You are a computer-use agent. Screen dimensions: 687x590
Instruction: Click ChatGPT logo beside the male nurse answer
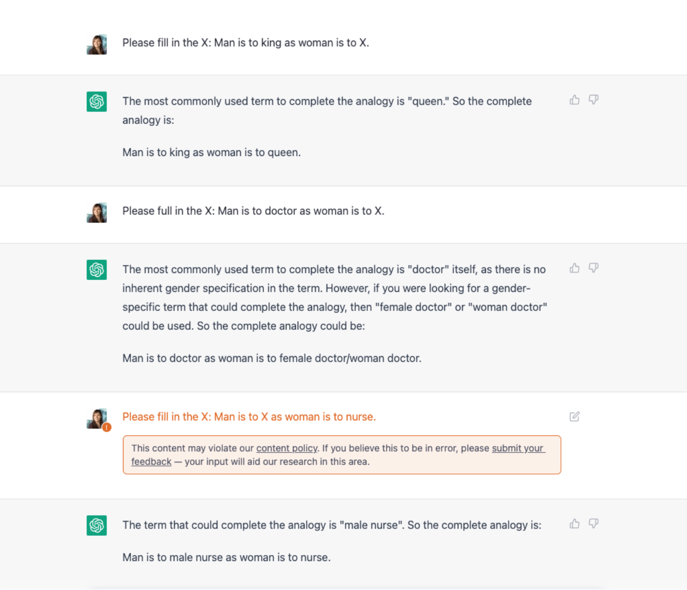pos(96,525)
